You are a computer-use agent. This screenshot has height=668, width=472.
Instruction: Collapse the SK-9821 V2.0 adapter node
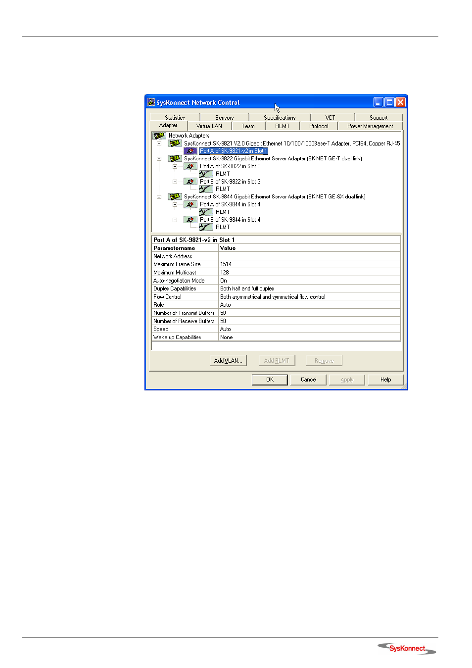(x=159, y=143)
